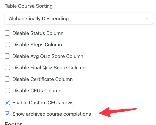The height and width of the screenshot is (125, 156).
Task: Click the "Disable CEUs Column" label text
Action: (x=37, y=91)
